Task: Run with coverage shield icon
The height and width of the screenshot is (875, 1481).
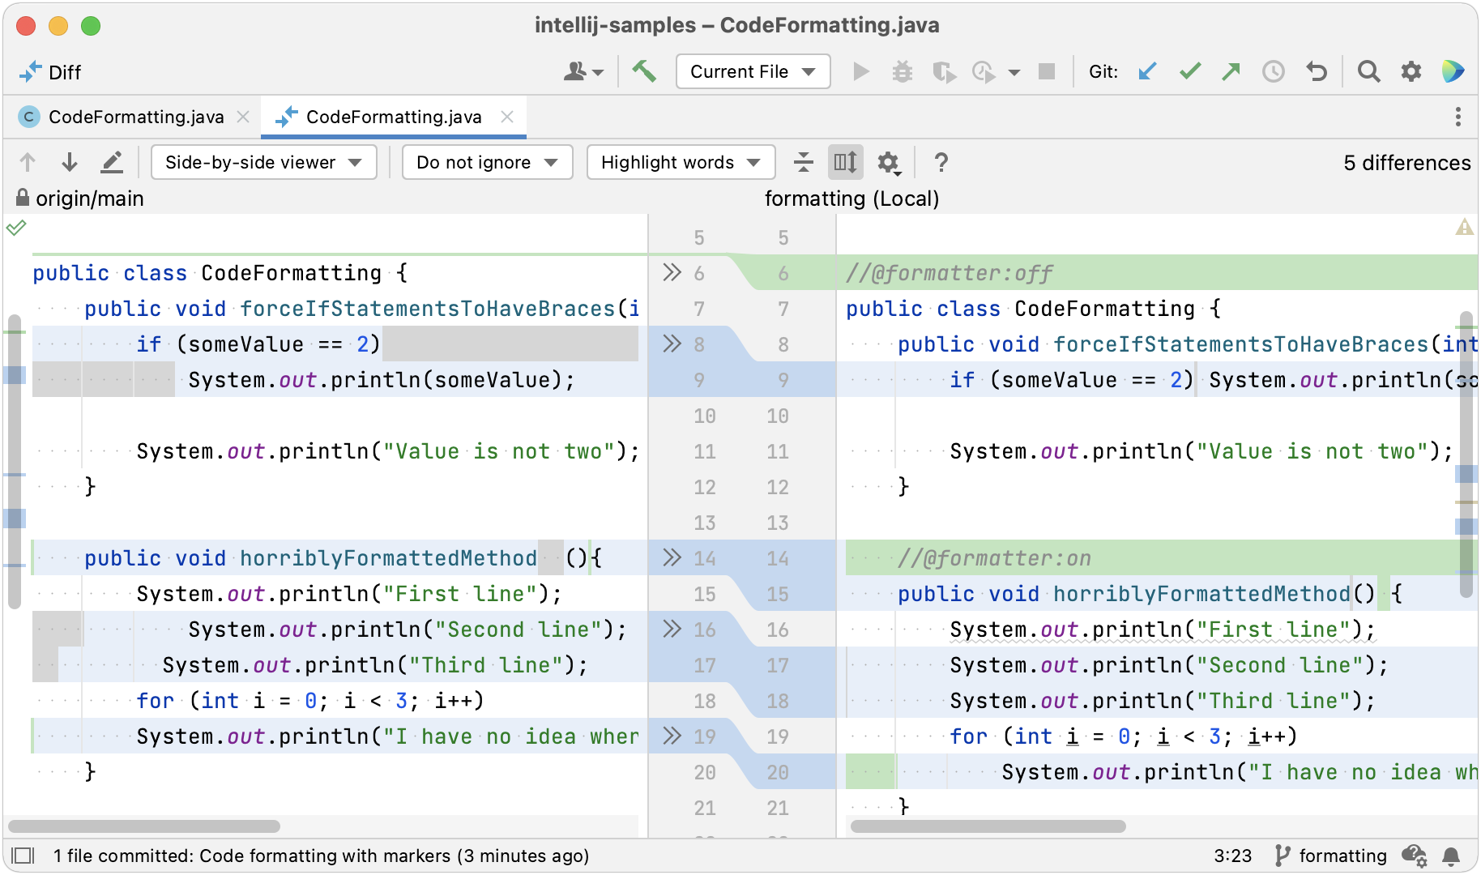Action: tap(943, 72)
